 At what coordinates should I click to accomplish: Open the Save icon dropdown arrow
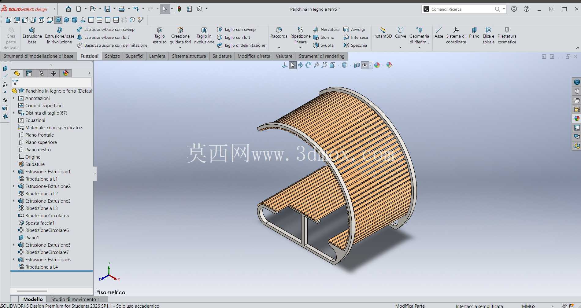point(114,9)
